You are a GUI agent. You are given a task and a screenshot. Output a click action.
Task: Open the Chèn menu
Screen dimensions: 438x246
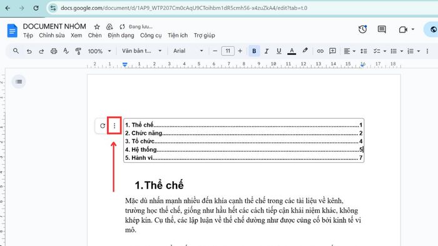(x=94, y=36)
